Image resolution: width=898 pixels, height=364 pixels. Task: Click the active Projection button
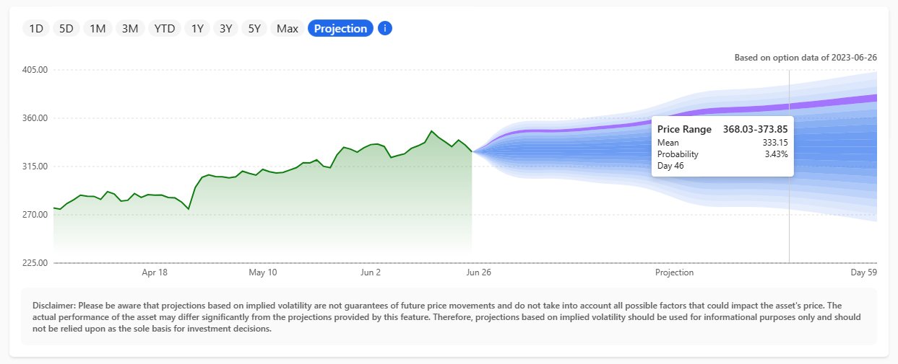pos(340,29)
